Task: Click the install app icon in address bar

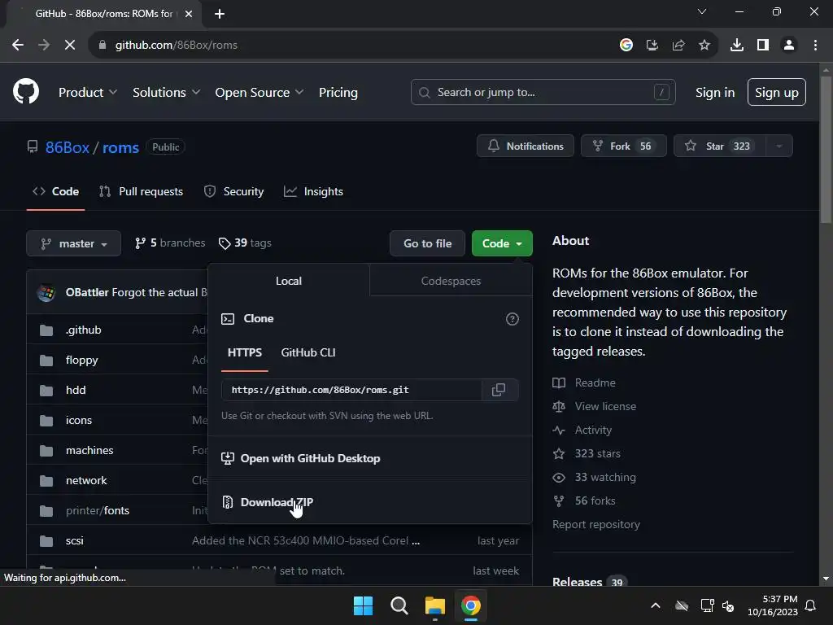Action: click(x=652, y=46)
